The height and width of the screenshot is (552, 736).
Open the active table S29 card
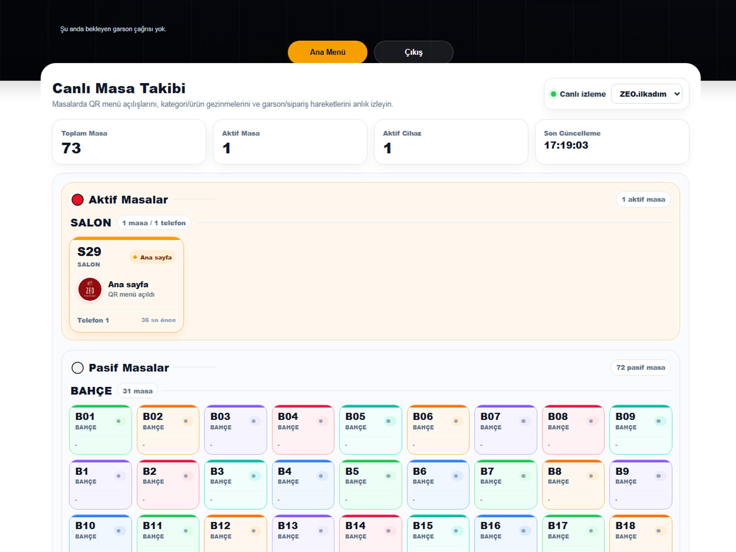(126, 284)
